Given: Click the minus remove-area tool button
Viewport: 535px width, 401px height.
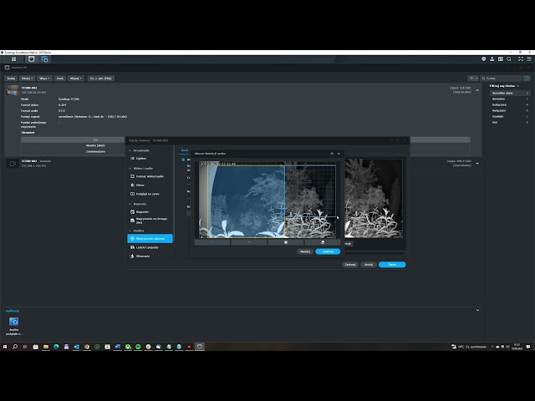Looking at the screenshot, I should pyautogui.click(x=249, y=242).
